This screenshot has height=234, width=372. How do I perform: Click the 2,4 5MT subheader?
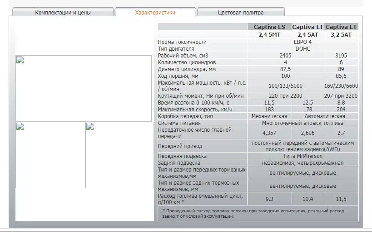point(269,35)
